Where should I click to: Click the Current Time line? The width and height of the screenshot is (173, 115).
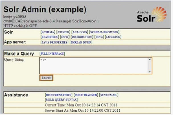(81, 105)
